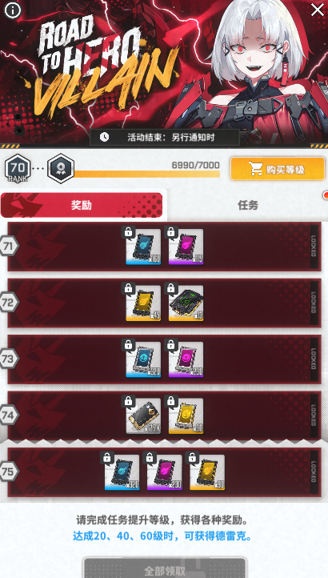Tap the 全部领取 claim all button
328x578 pixels.
coord(164,568)
